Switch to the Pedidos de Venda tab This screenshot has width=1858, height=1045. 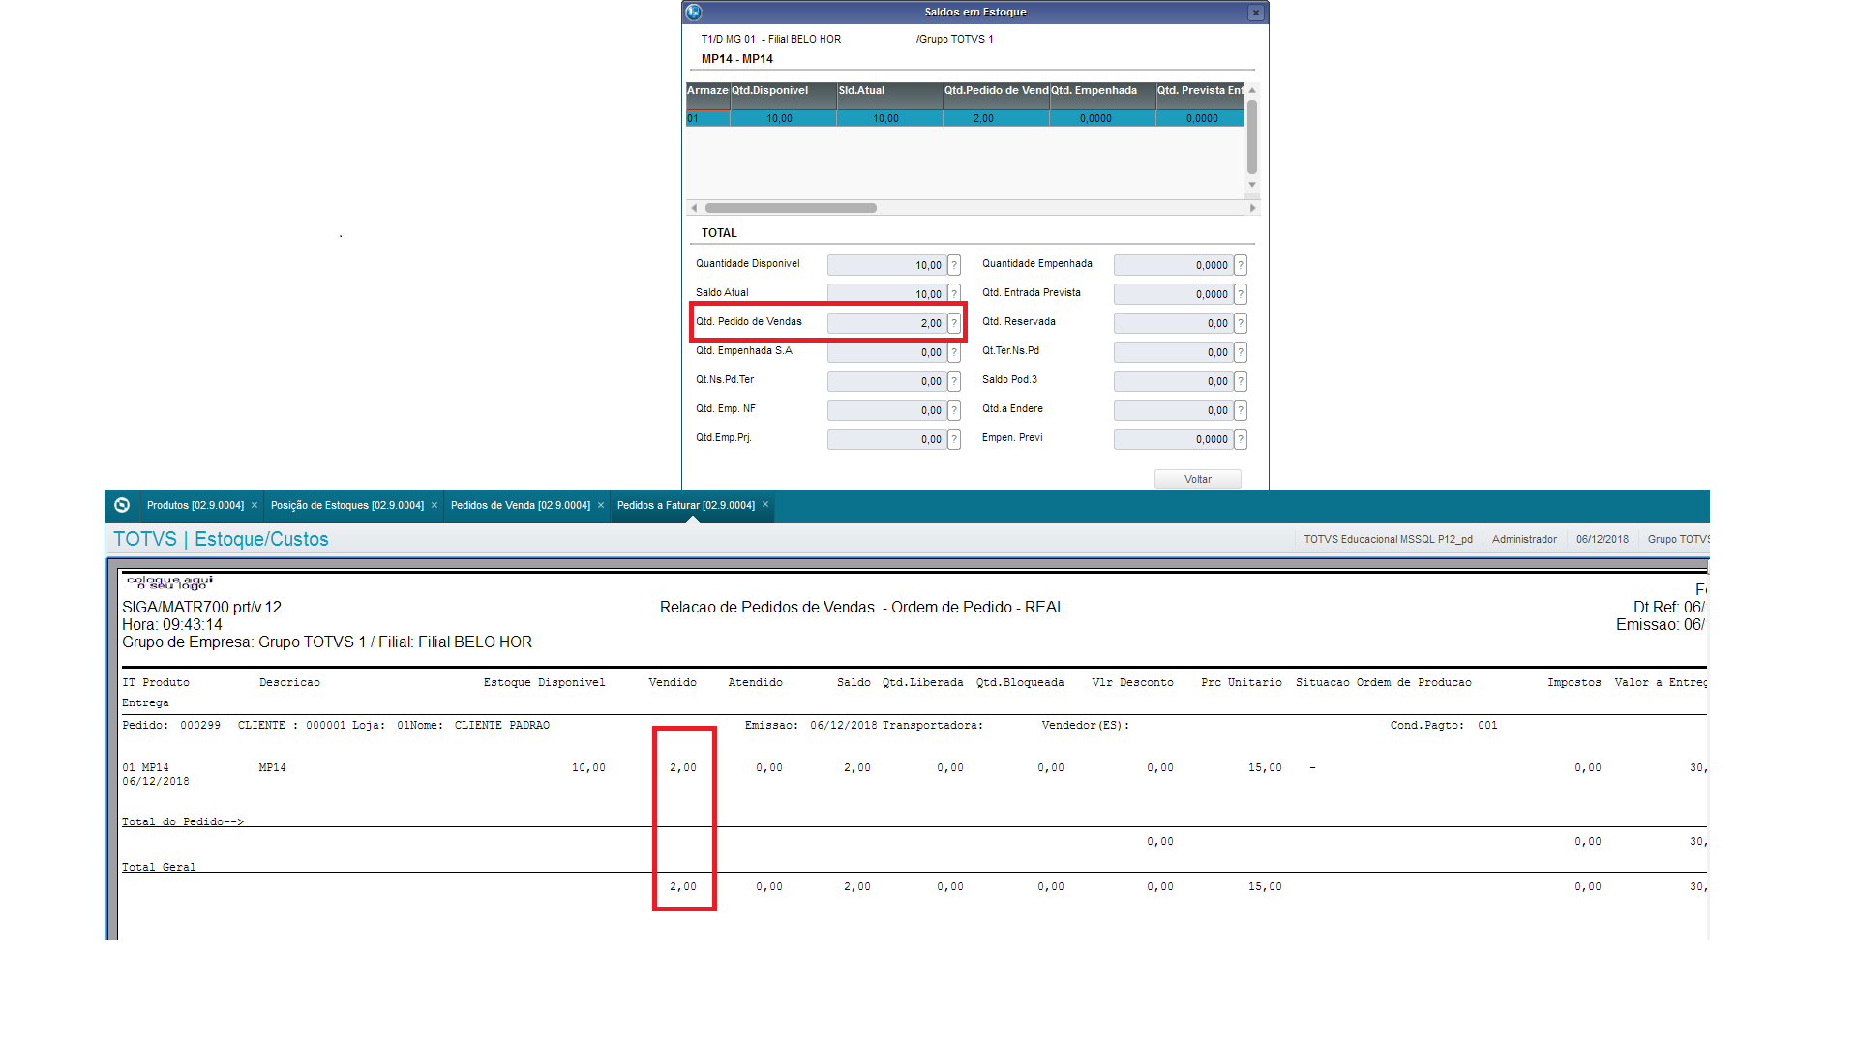click(521, 505)
